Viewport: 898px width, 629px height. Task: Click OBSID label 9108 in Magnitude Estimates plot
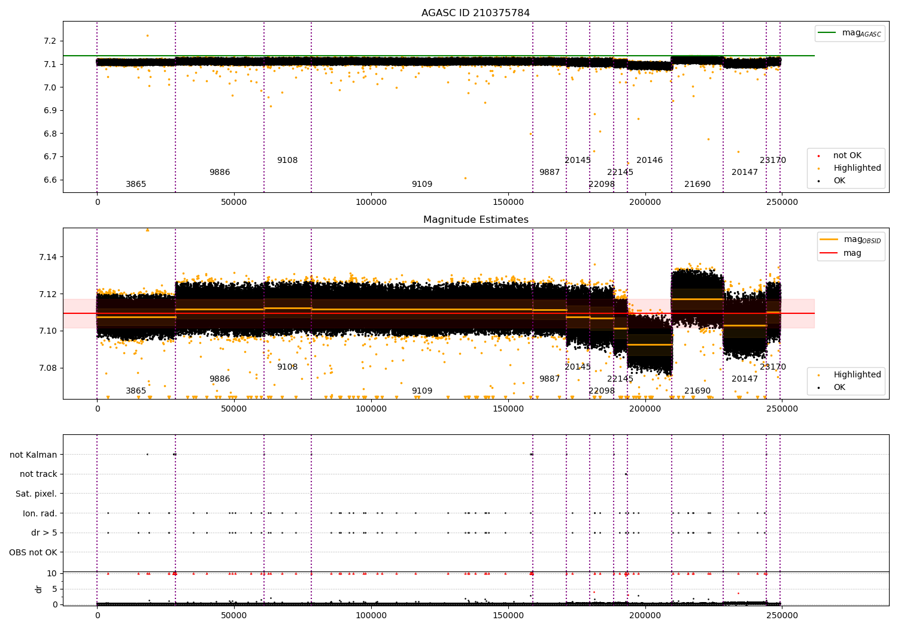[x=287, y=367]
